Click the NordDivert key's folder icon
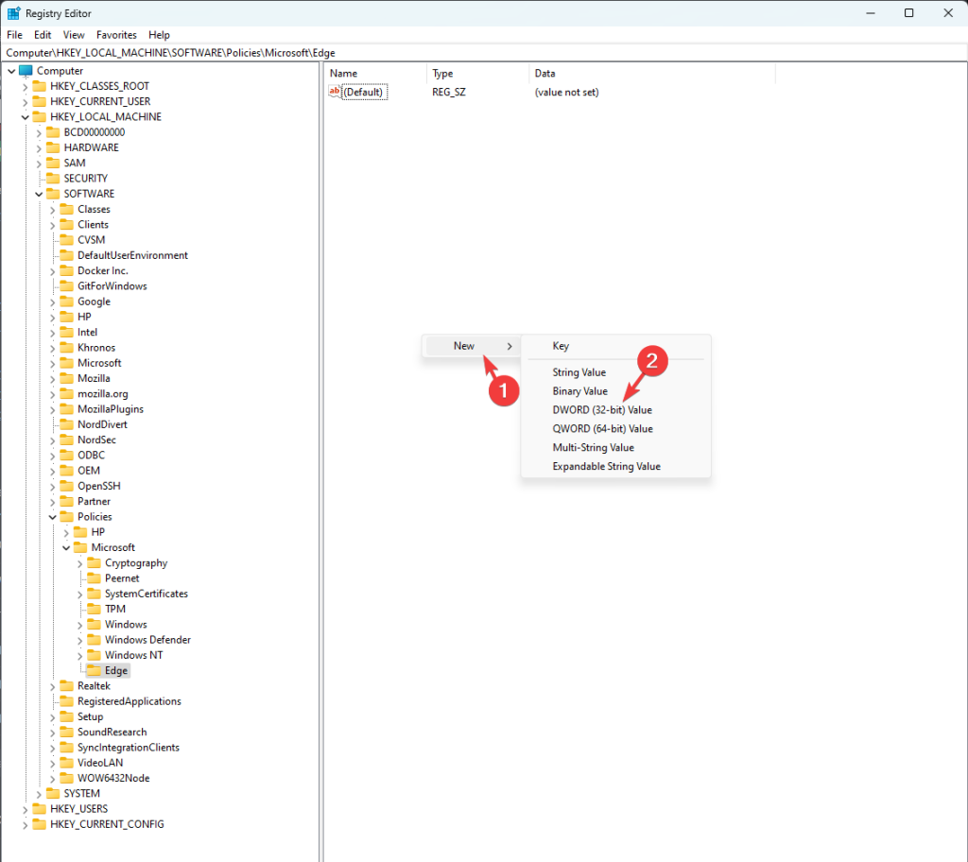The width and height of the screenshot is (968, 862). [x=64, y=423]
